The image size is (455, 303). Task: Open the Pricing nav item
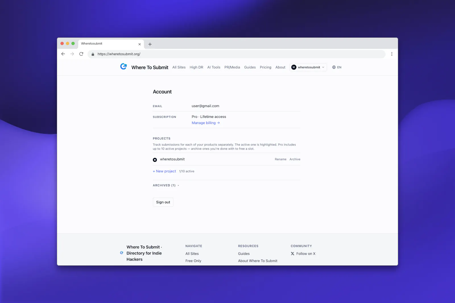(x=266, y=67)
